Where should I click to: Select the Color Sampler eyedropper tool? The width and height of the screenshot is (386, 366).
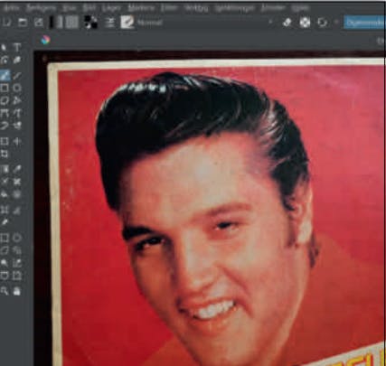point(17,169)
